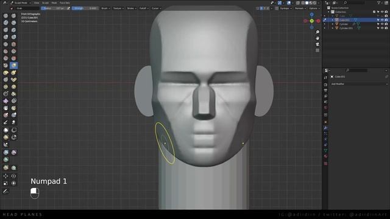Open the Sculpt Mode dropdown

20,2
